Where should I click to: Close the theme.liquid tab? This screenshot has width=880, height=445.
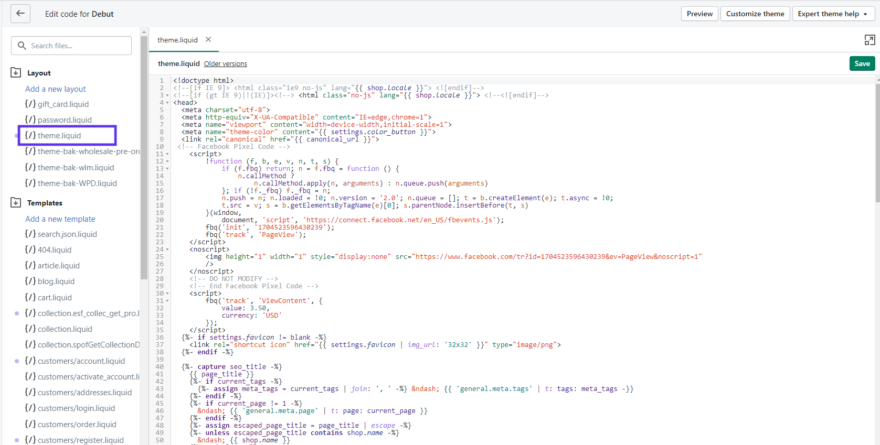[x=208, y=39]
